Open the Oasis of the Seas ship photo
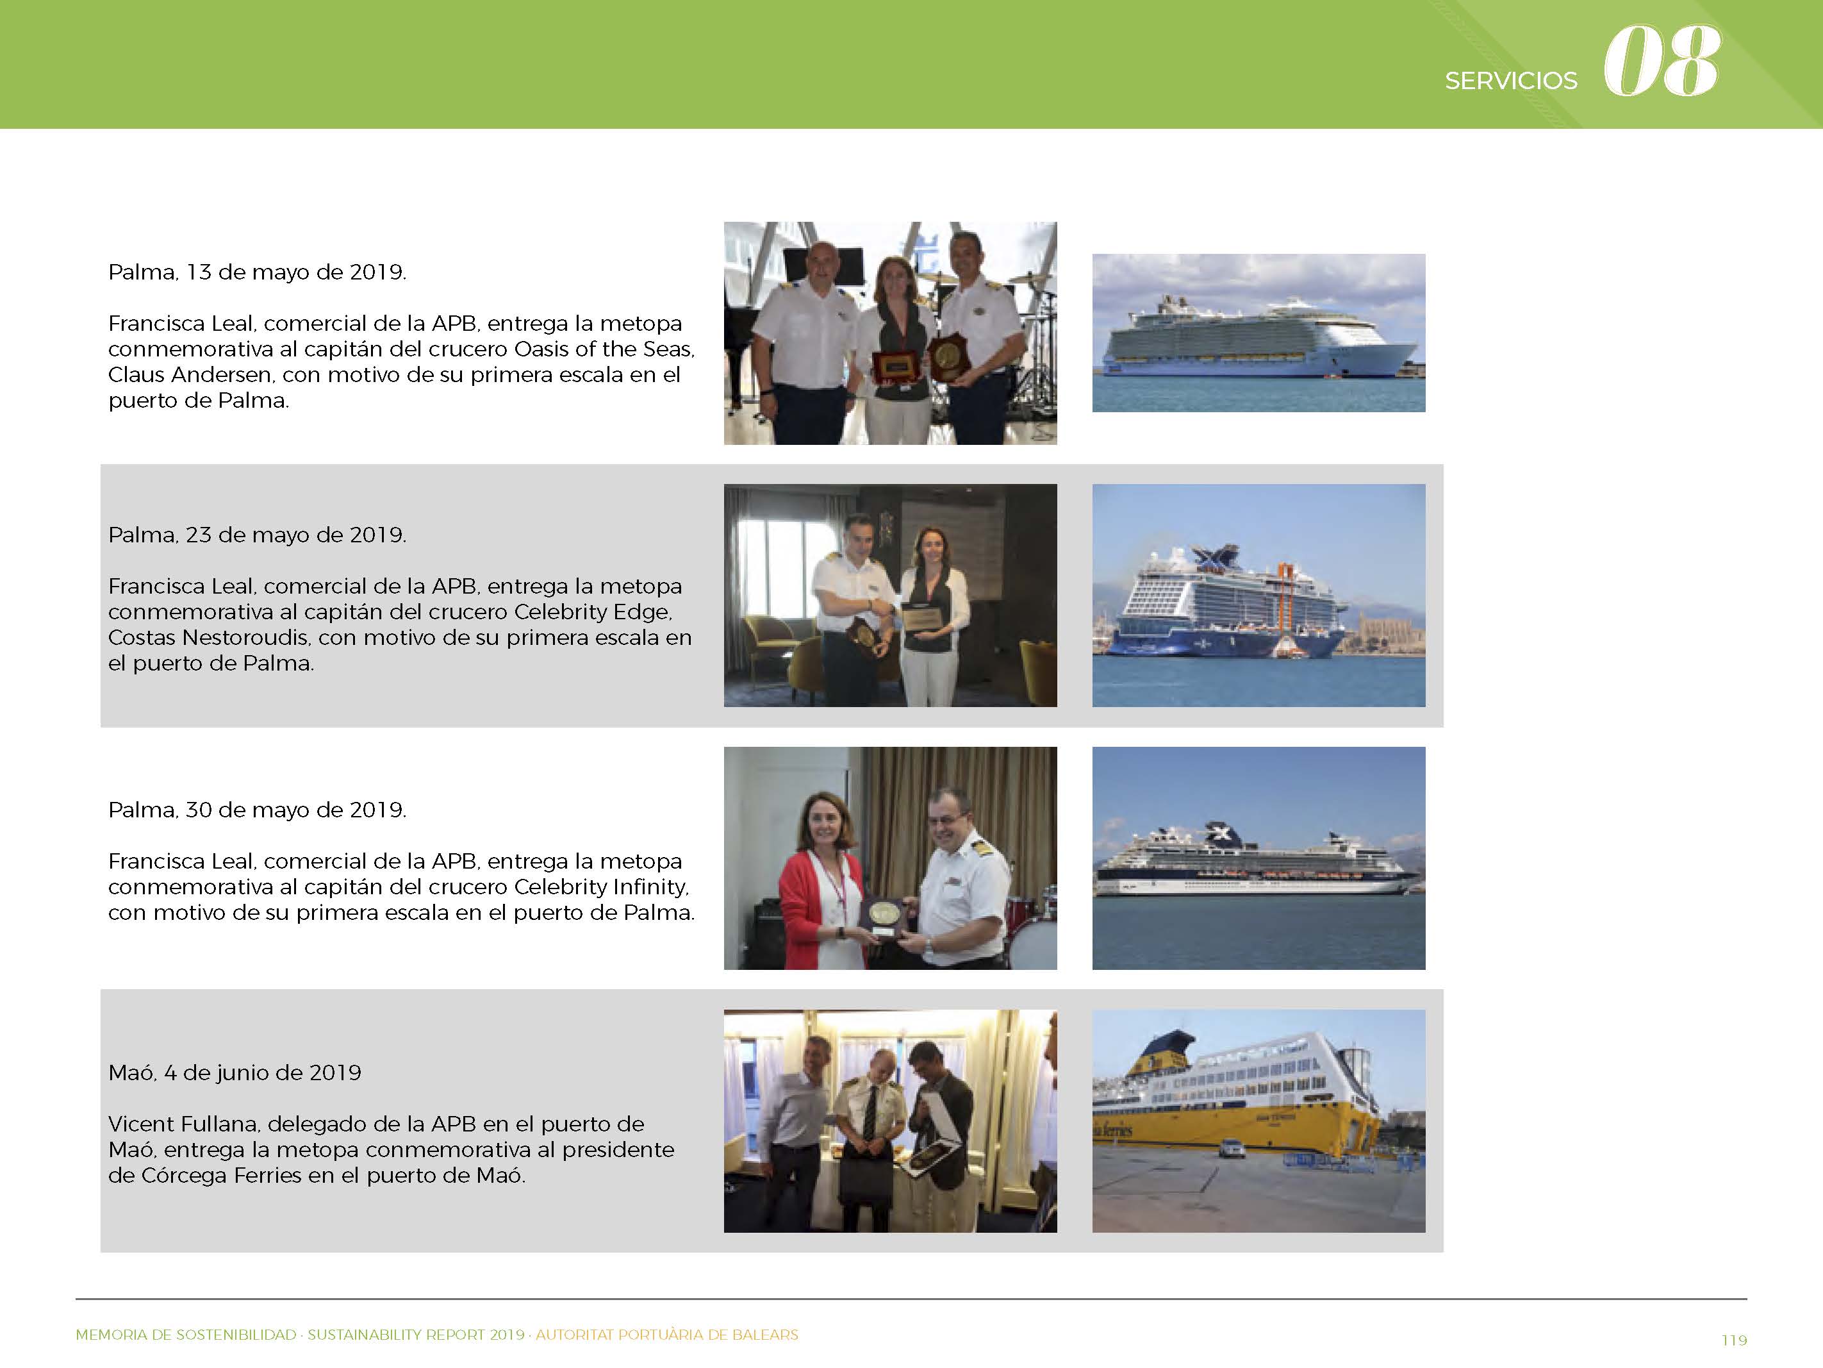1823x1368 pixels. (1258, 333)
